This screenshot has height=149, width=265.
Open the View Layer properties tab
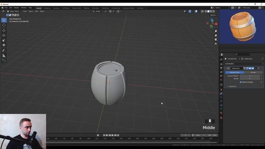pyautogui.click(x=221, y=72)
